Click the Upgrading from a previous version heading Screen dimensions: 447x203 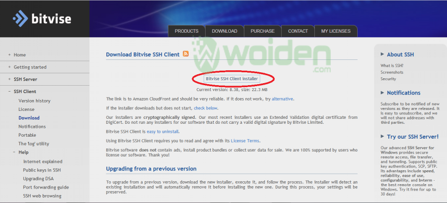coord(151,169)
